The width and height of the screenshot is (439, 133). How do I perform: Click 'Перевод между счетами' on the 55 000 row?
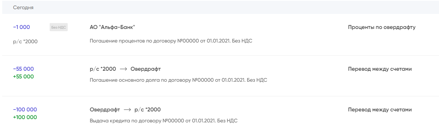click(380, 69)
